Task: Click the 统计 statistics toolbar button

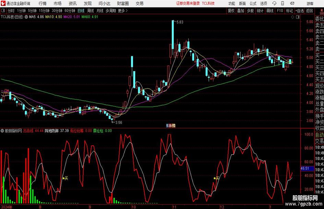Action: click(260, 11)
